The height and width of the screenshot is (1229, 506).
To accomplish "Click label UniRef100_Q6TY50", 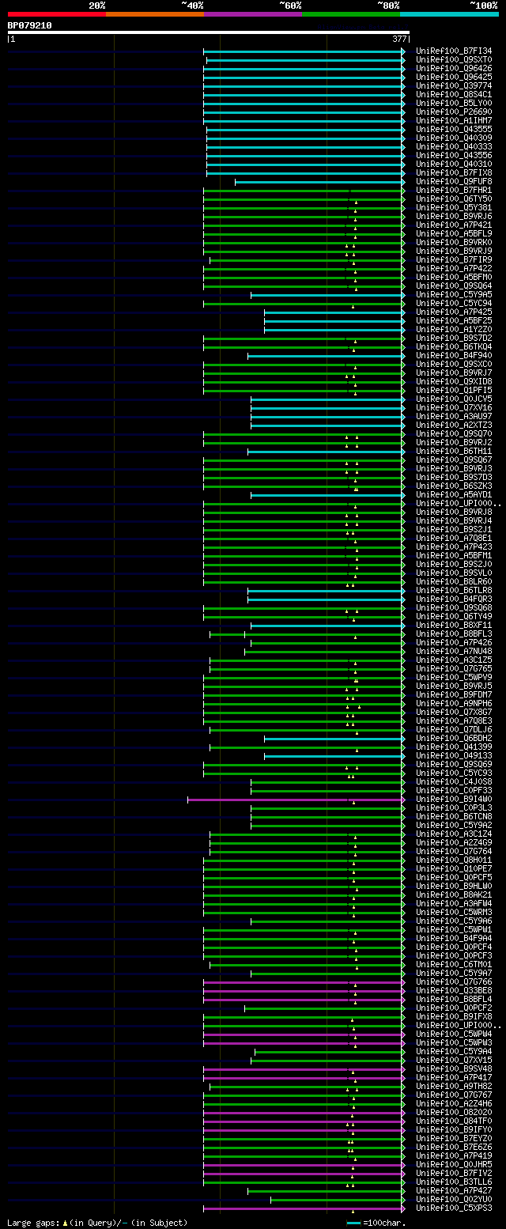I will click(454, 199).
